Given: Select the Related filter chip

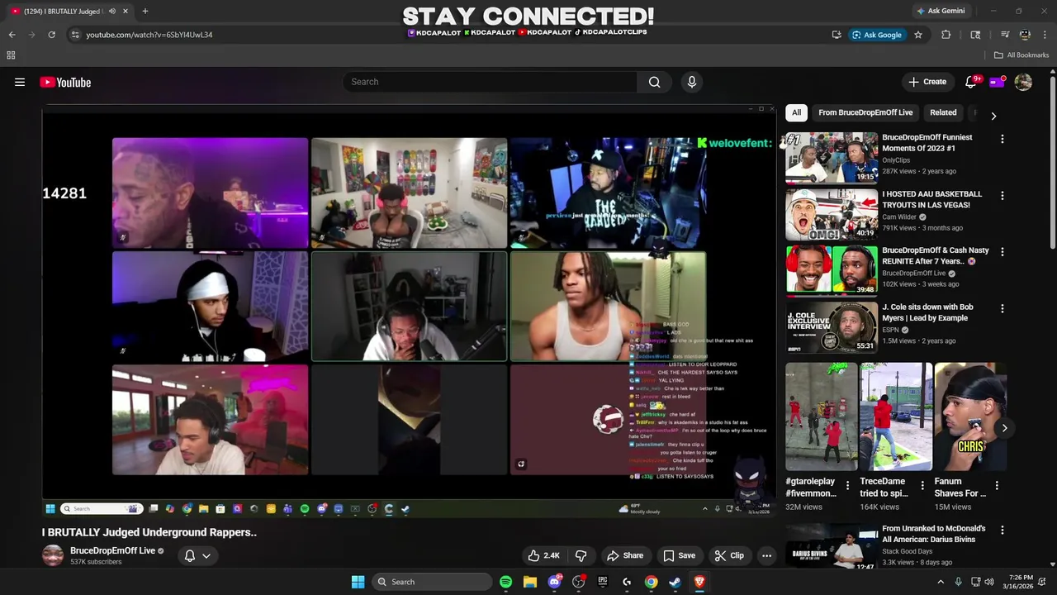Looking at the screenshot, I should (943, 112).
